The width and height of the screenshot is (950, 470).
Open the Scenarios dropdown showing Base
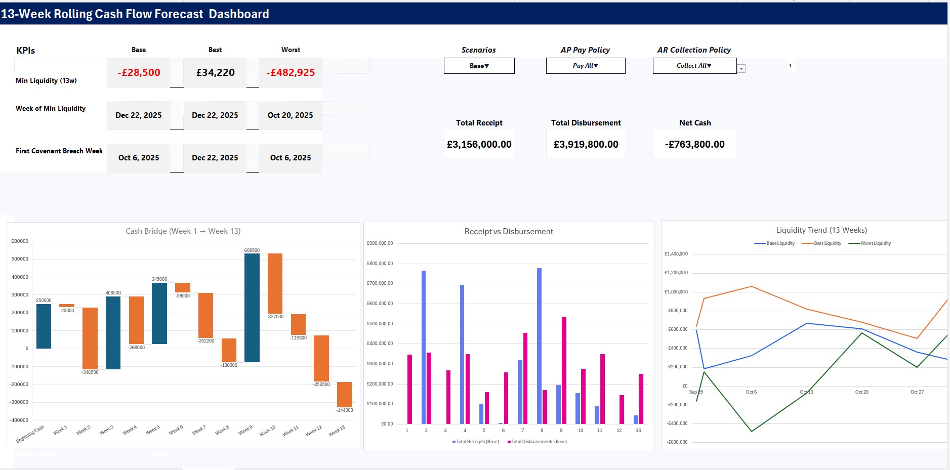479,66
